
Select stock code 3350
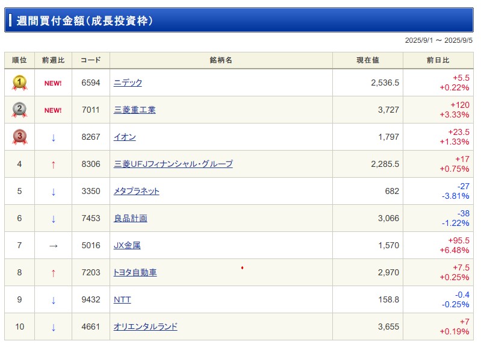91,191
